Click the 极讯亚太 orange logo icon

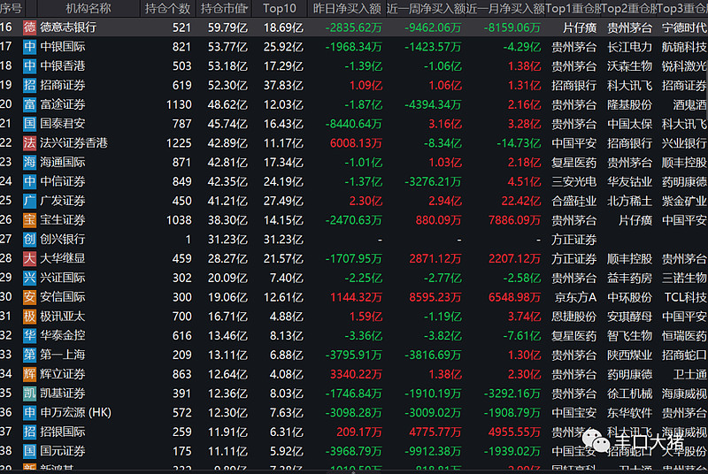click(x=30, y=317)
